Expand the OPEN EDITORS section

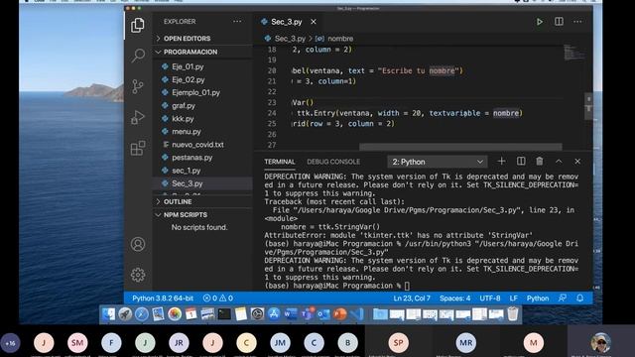[202, 39]
